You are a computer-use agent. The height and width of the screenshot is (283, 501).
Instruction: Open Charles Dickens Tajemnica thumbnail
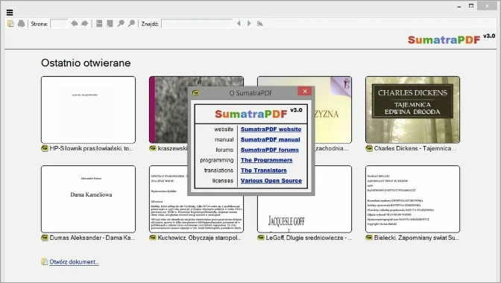(413, 109)
